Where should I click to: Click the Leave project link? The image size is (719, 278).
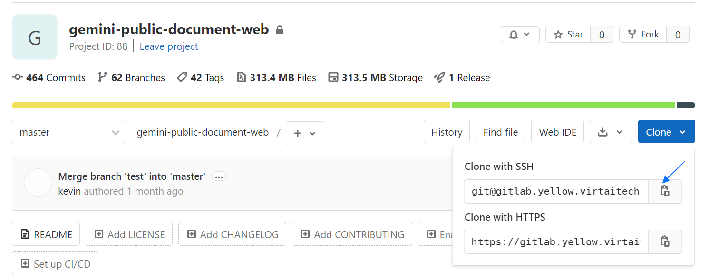(169, 46)
